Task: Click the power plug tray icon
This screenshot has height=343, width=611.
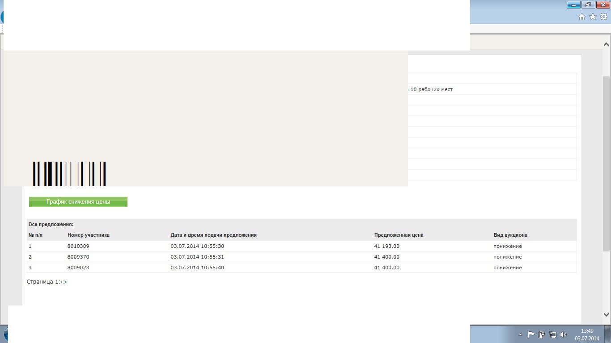Action: pos(542,335)
